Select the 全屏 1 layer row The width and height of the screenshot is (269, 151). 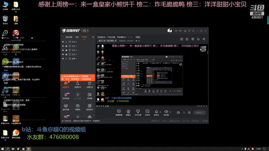pos(78,58)
